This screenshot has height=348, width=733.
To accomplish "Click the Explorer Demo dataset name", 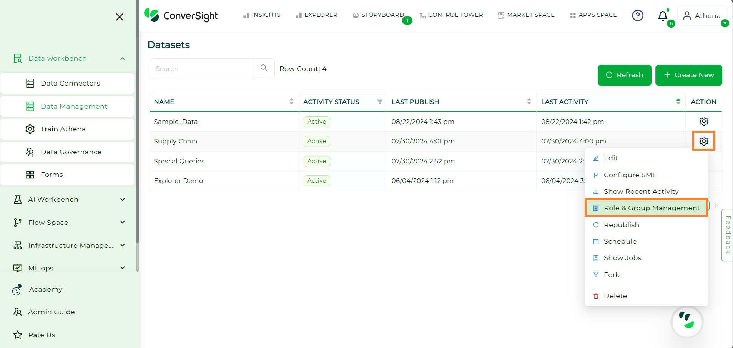I will point(178,181).
